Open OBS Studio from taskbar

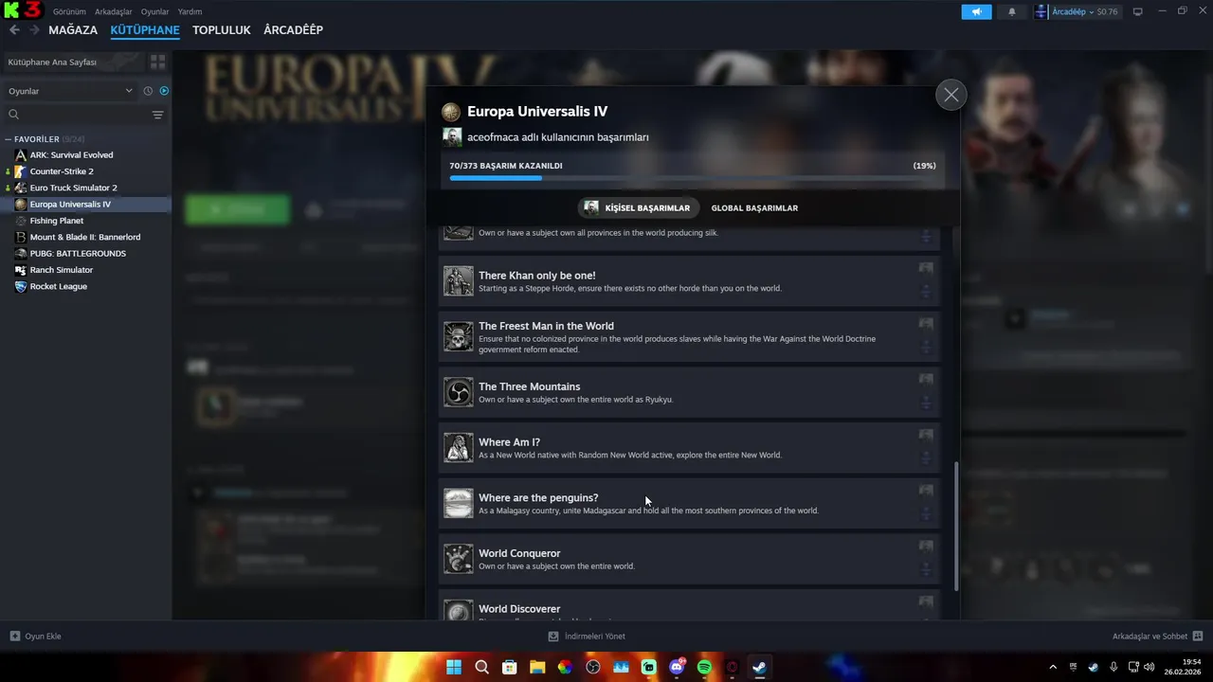(593, 667)
